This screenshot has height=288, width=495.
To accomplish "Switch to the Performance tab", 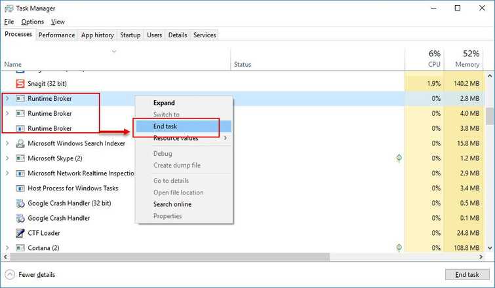I will click(x=56, y=35).
